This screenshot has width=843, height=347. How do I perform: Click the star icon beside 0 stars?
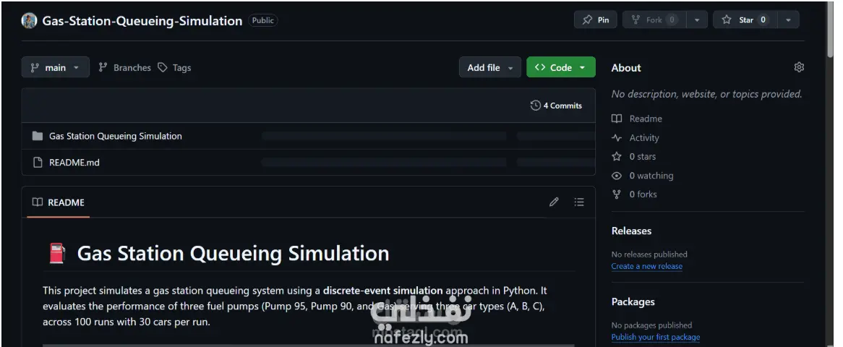pyautogui.click(x=617, y=157)
